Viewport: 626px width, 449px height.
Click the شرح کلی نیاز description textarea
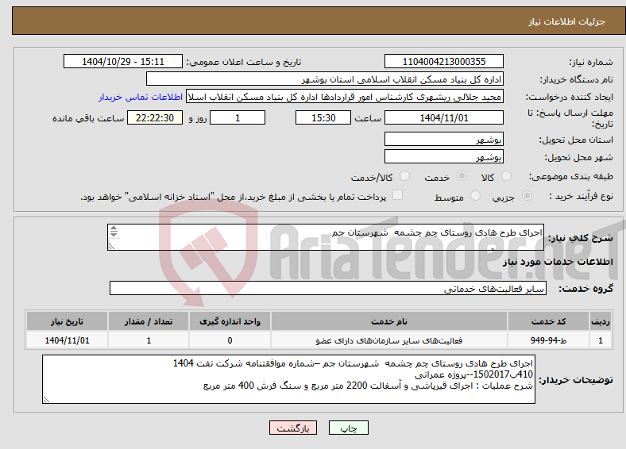(x=326, y=237)
